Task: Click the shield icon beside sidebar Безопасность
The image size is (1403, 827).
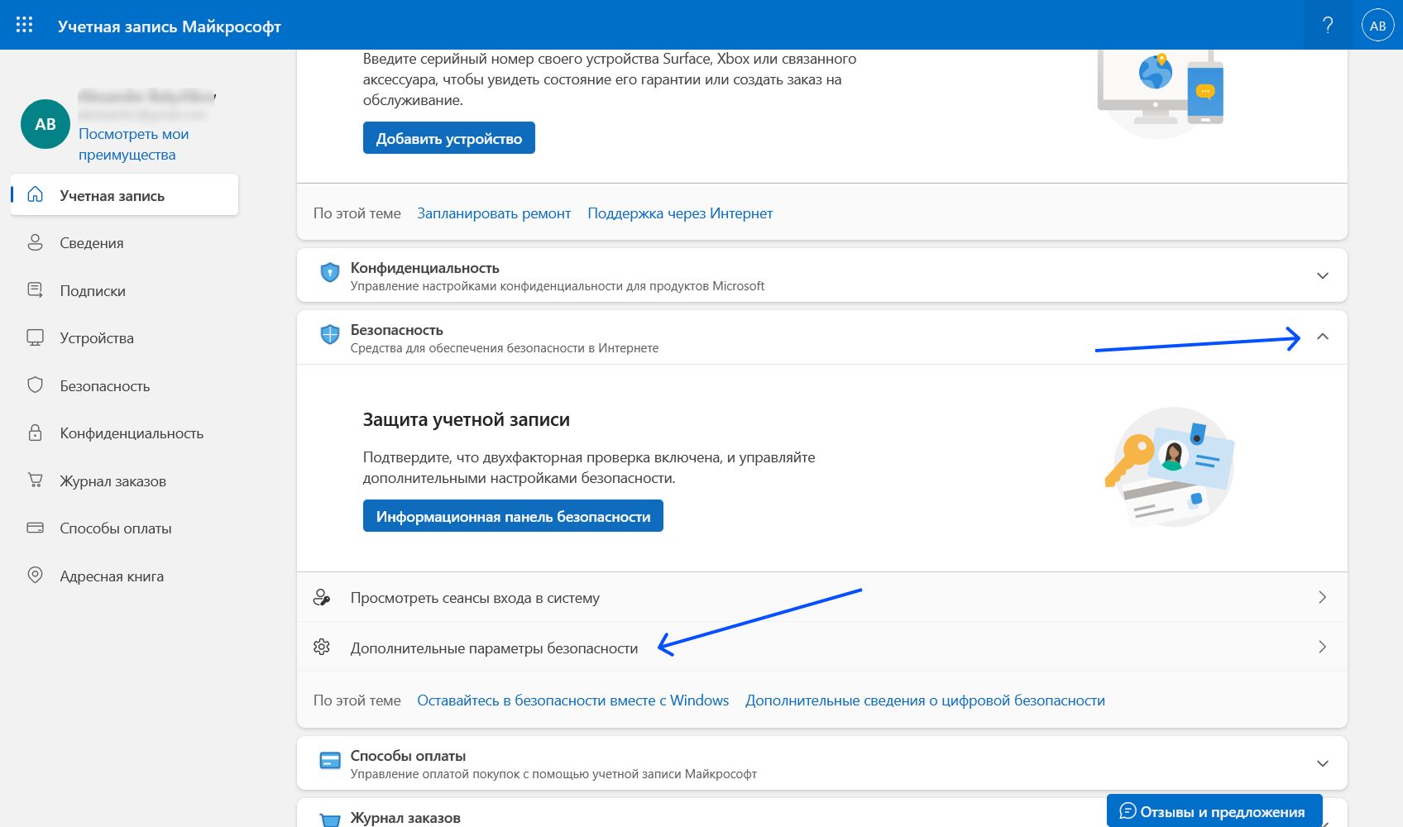Action: pos(35,385)
